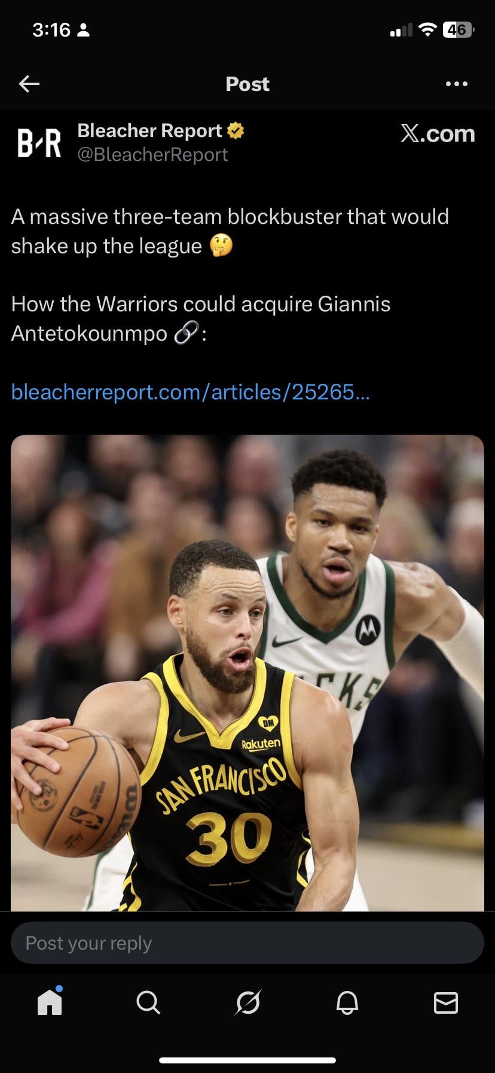Tap the X.com watermark text

(438, 134)
